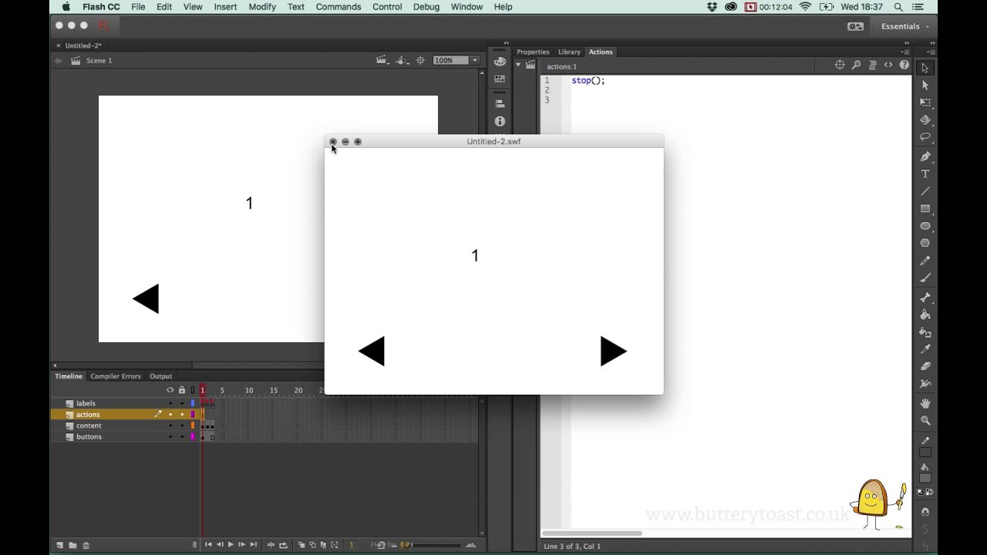The height and width of the screenshot is (555, 987).
Task: Open the Info panel icon
Action: (500, 122)
